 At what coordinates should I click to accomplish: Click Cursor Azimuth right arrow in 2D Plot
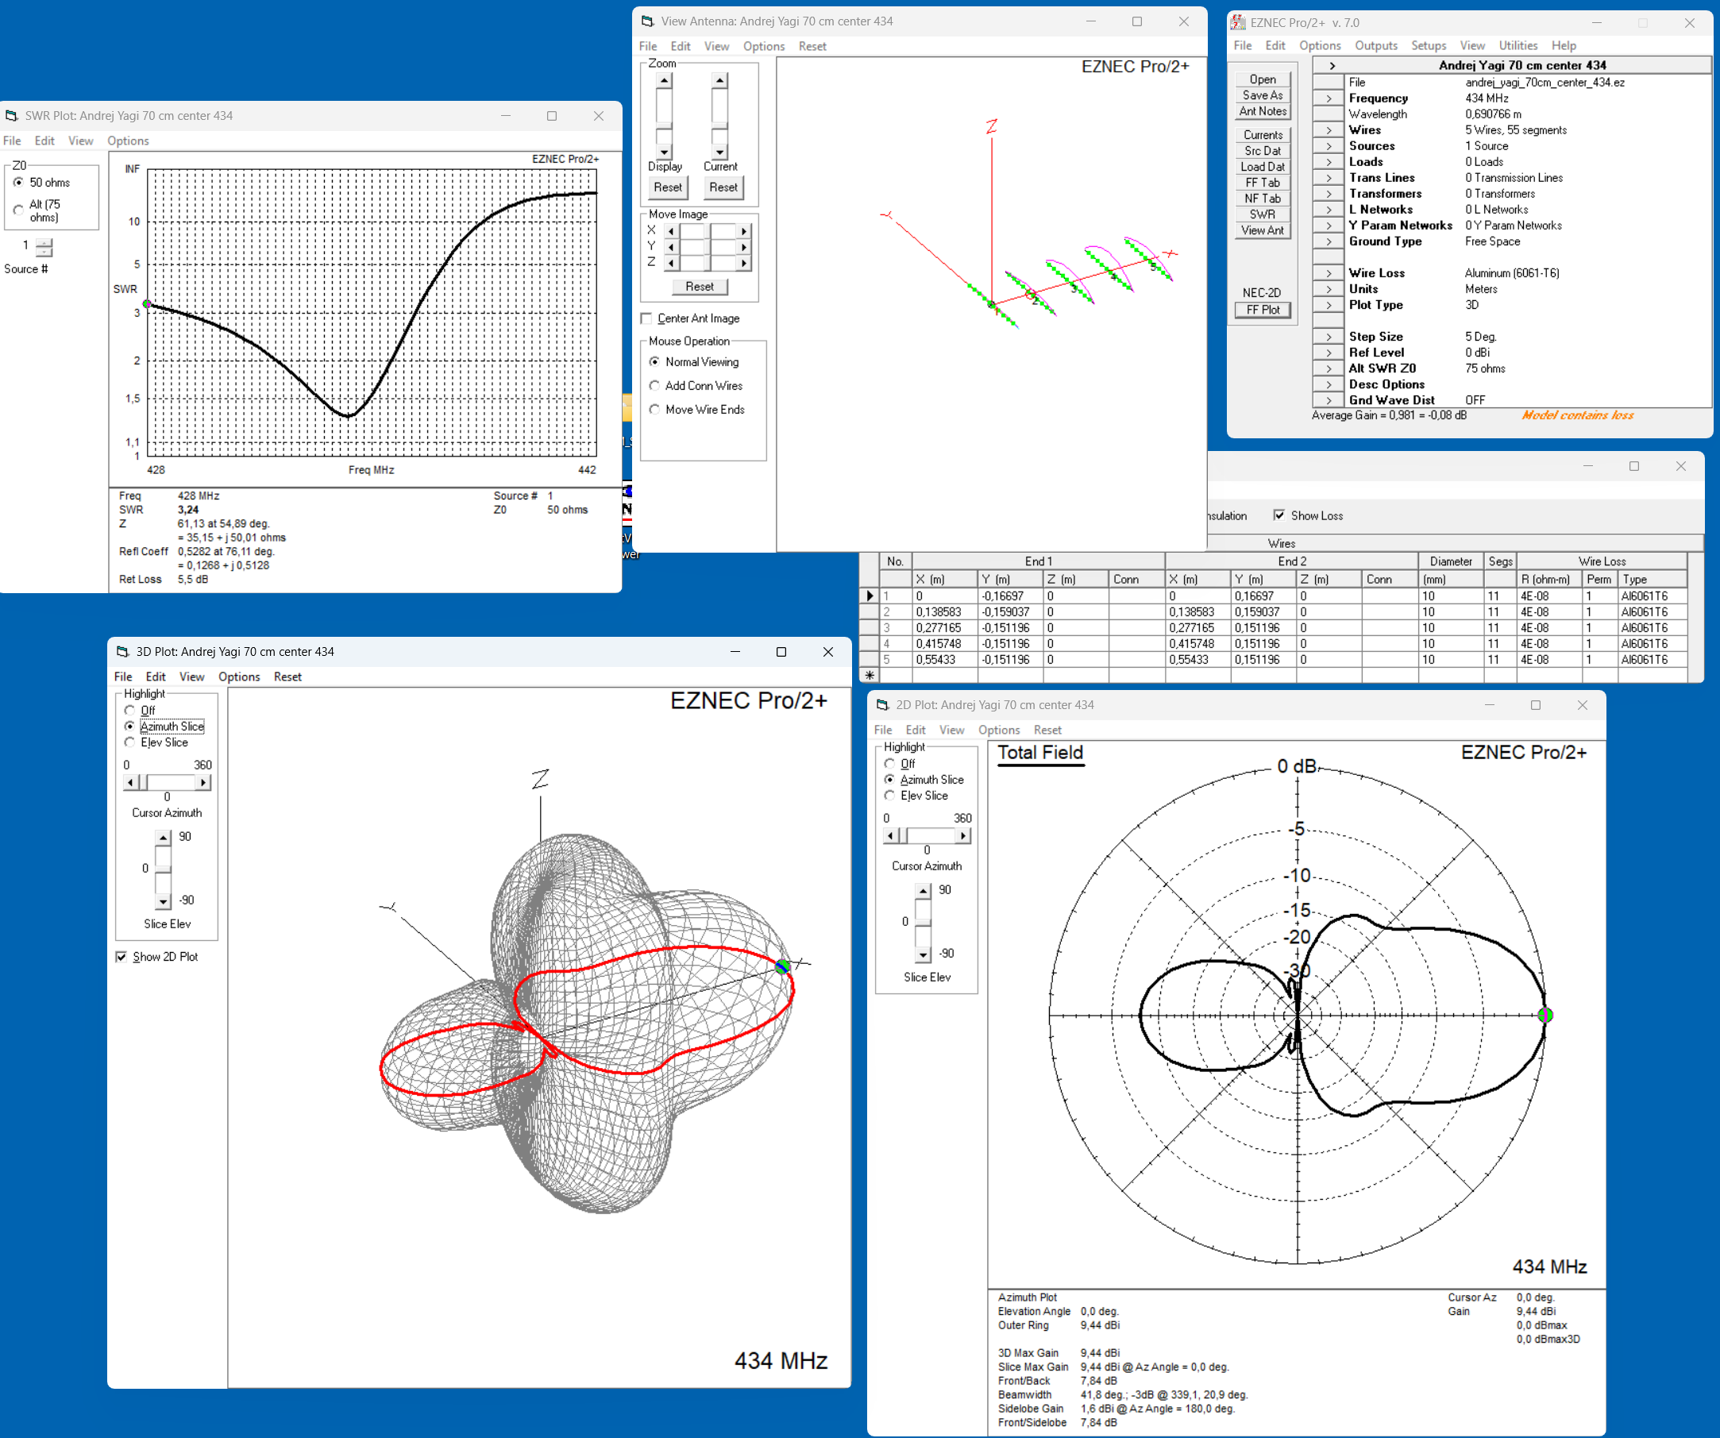click(x=963, y=835)
